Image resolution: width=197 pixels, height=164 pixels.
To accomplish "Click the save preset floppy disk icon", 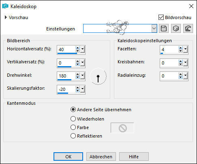I will tap(164, 28).
